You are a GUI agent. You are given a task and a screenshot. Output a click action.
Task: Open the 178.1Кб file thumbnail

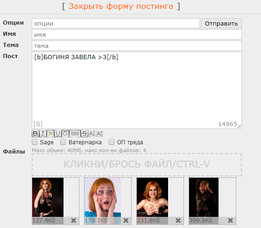103,197
